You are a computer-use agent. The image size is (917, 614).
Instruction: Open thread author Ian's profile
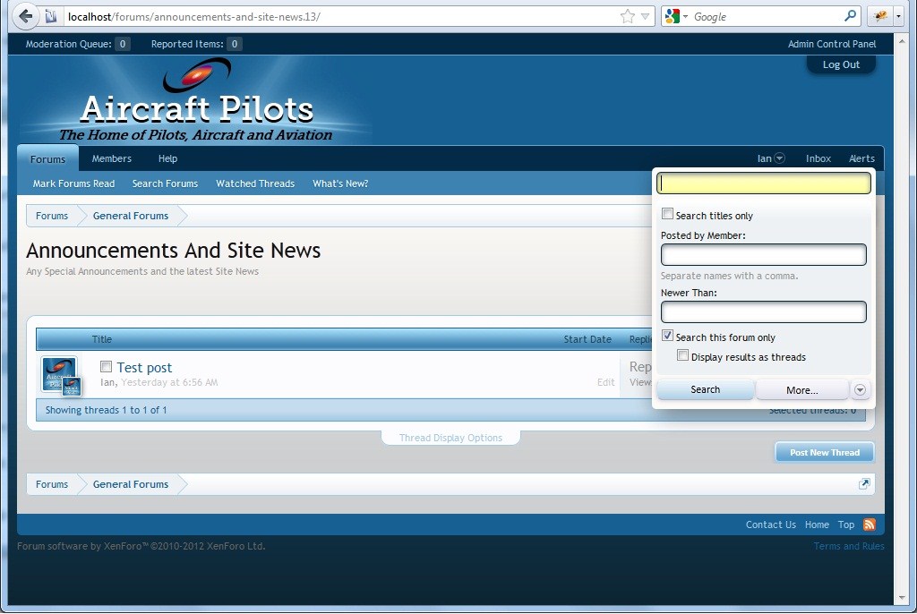tap(107, 382)
